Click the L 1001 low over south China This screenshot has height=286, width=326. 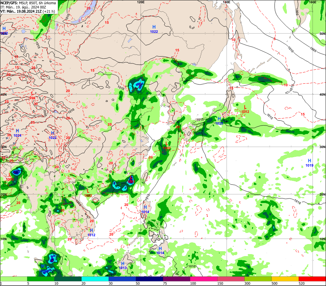131,179
